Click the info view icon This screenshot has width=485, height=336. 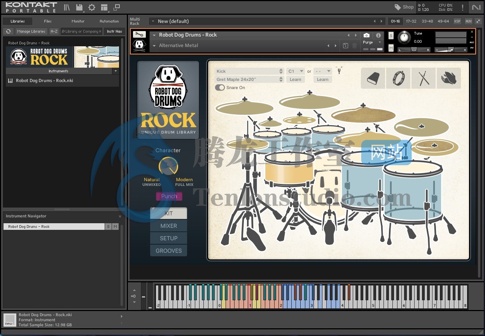pos(378,35)
